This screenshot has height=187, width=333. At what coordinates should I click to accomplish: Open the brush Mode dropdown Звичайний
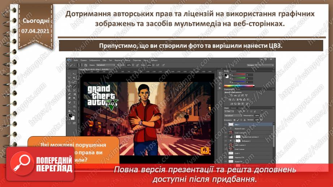coord(105,65)
